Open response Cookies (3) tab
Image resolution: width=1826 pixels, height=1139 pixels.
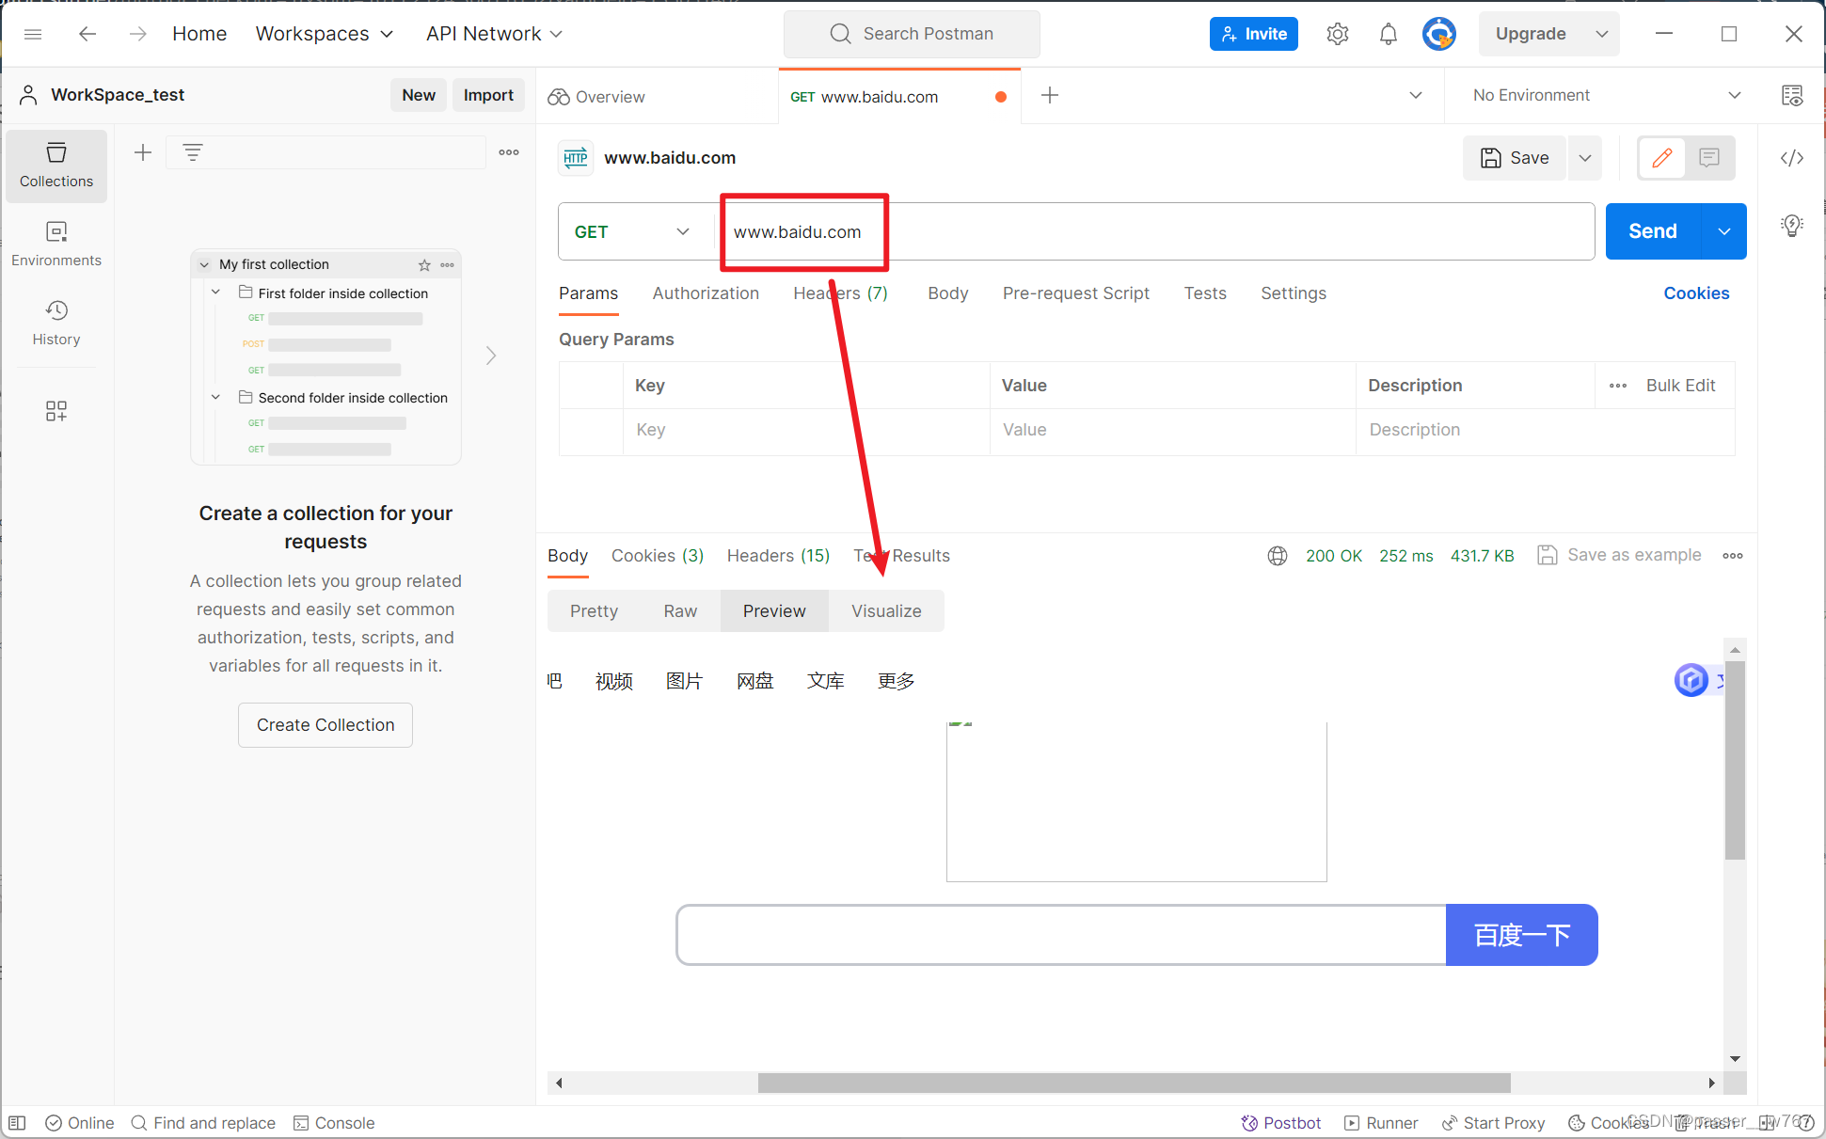[657, 556]
